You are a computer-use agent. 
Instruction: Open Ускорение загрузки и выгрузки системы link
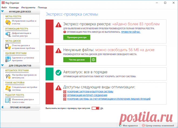[90, 92]
